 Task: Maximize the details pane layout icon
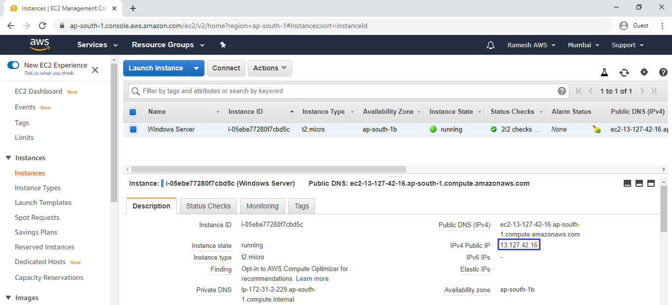[x=651, y=183]
